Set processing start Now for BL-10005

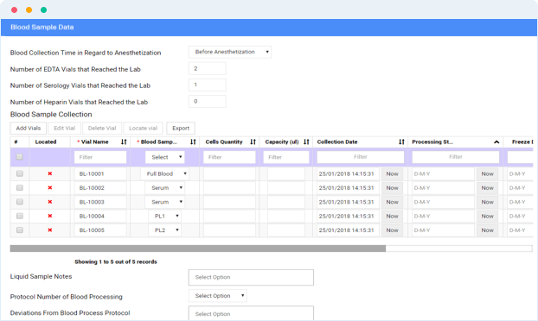487,230
